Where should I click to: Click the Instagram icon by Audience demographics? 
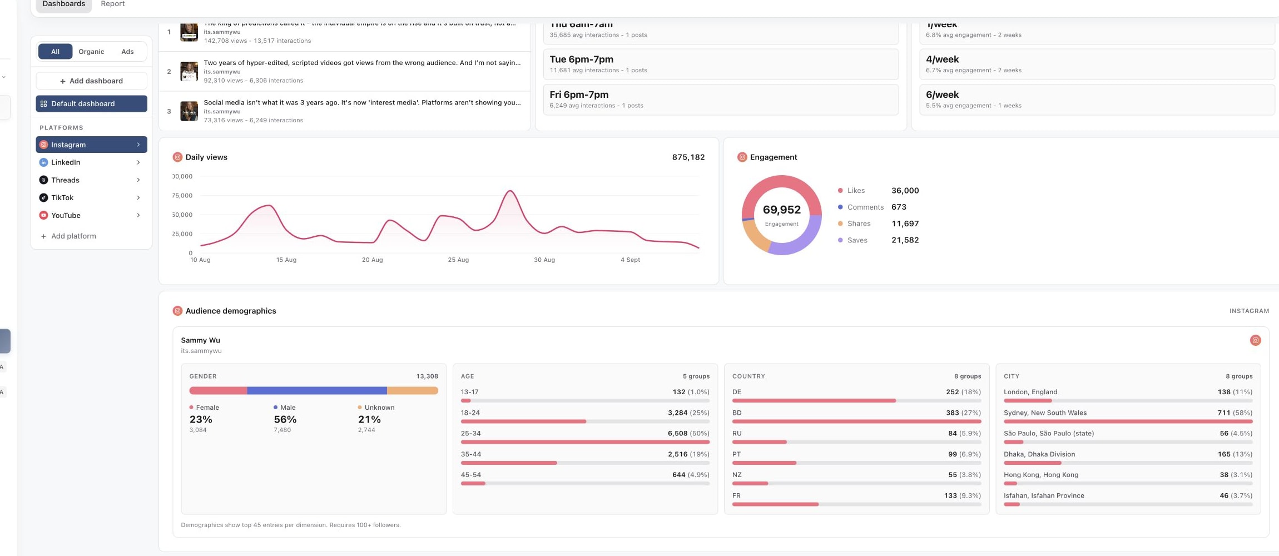177,311
